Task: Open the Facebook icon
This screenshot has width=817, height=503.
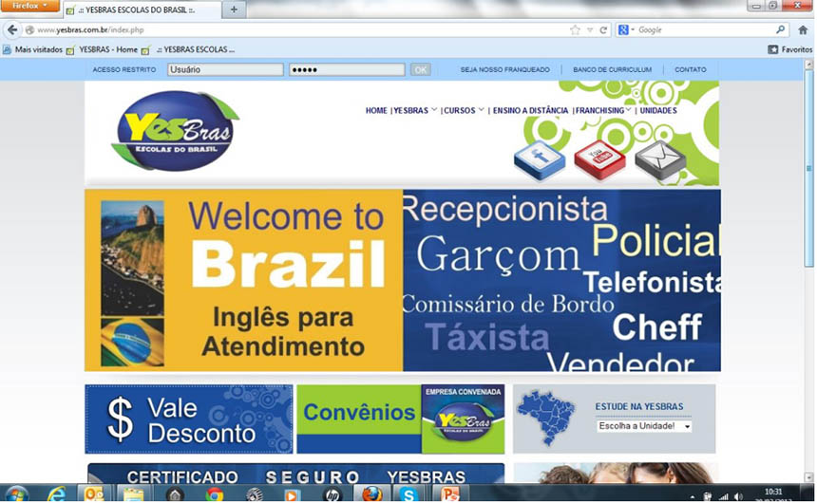Action: click(x=540, y=159)
